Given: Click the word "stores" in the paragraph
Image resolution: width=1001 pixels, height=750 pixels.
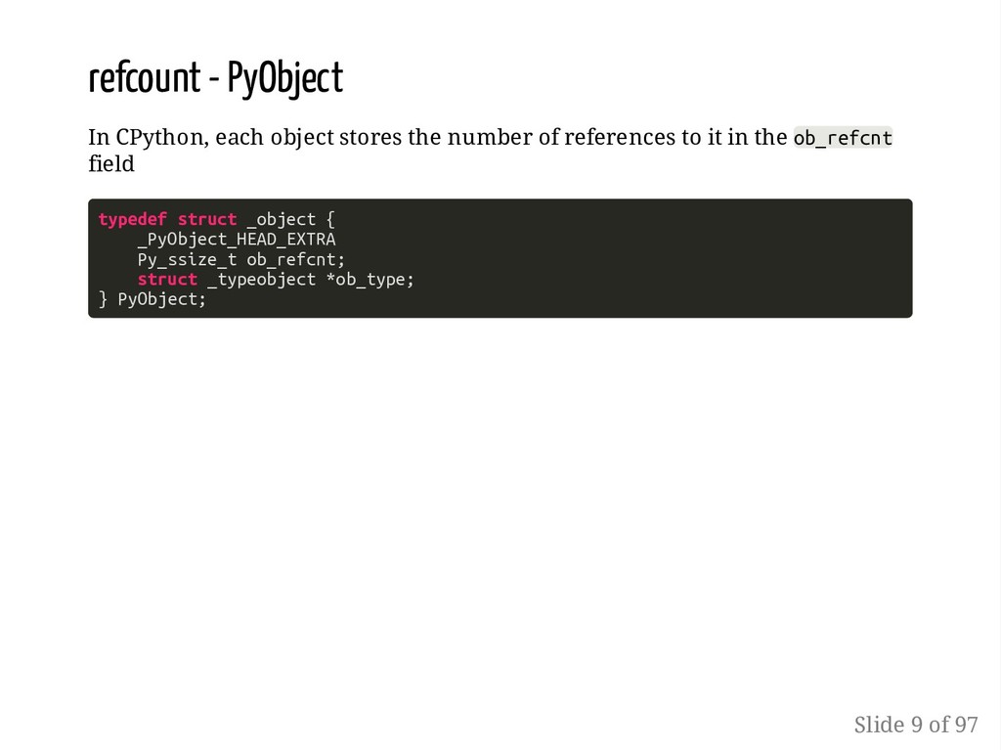Looking at the screenshot, I should [x=370, y=137].
